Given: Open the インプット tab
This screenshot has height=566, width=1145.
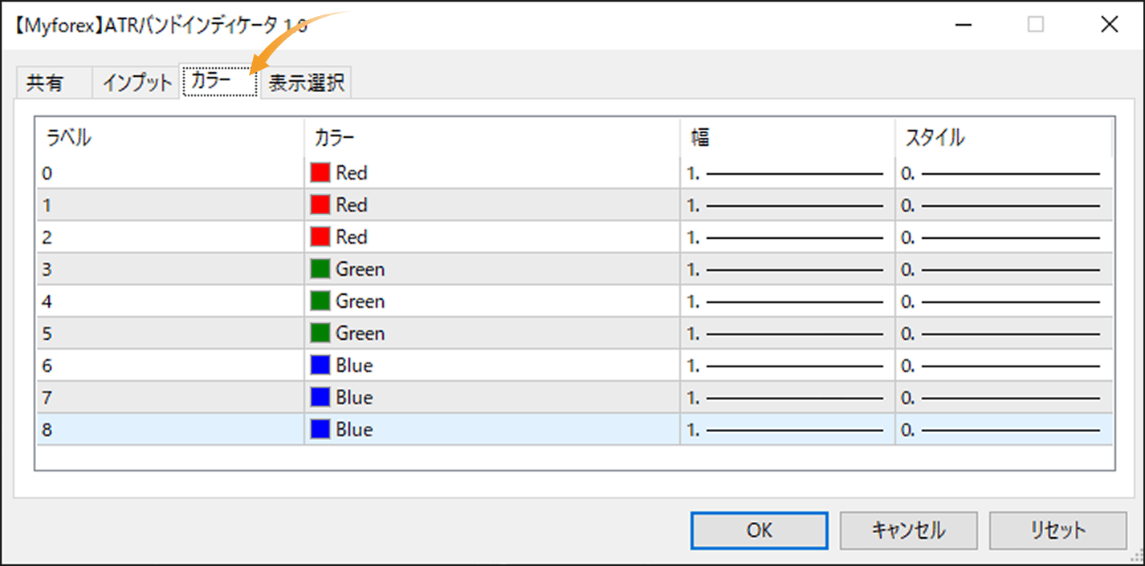Looking at the screenshot, I should coord(137,83).
